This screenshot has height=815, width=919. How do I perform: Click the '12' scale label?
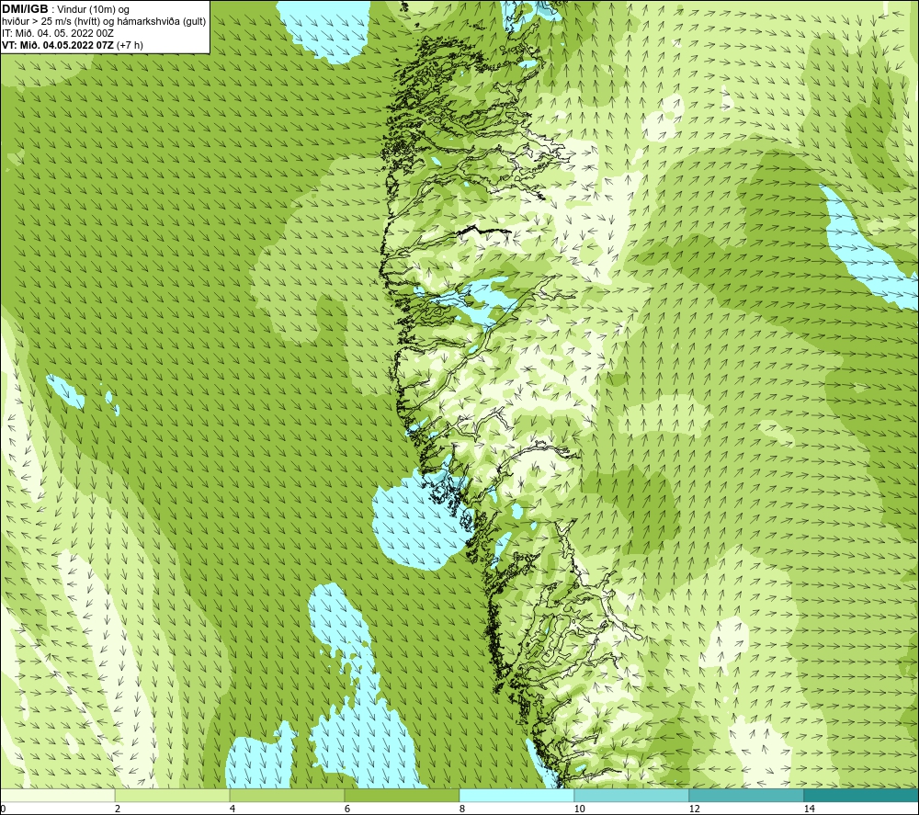pos(694,809)
